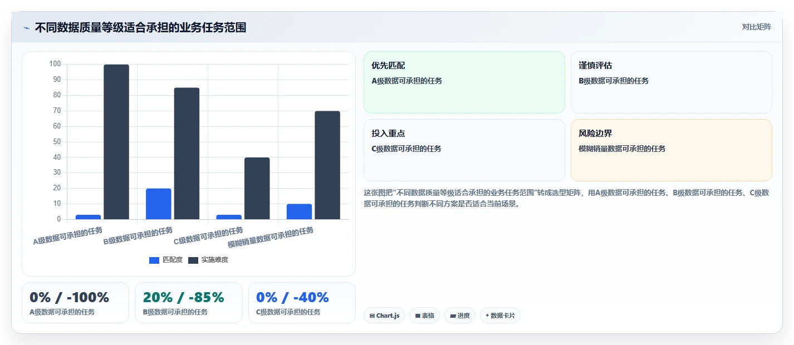Click the blue bar for A级数据可承担的任务
The width and height of the screenshot is (794, 345).
(x=88, y=217)
